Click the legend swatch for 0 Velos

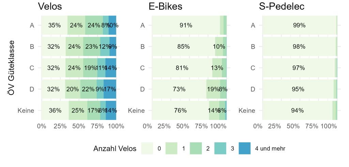pyautogui.click(x=147, y=149)
